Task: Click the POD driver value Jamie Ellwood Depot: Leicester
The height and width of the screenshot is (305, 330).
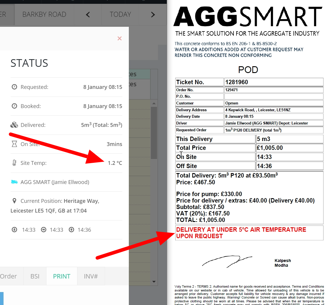Action: tap(266, 123)
